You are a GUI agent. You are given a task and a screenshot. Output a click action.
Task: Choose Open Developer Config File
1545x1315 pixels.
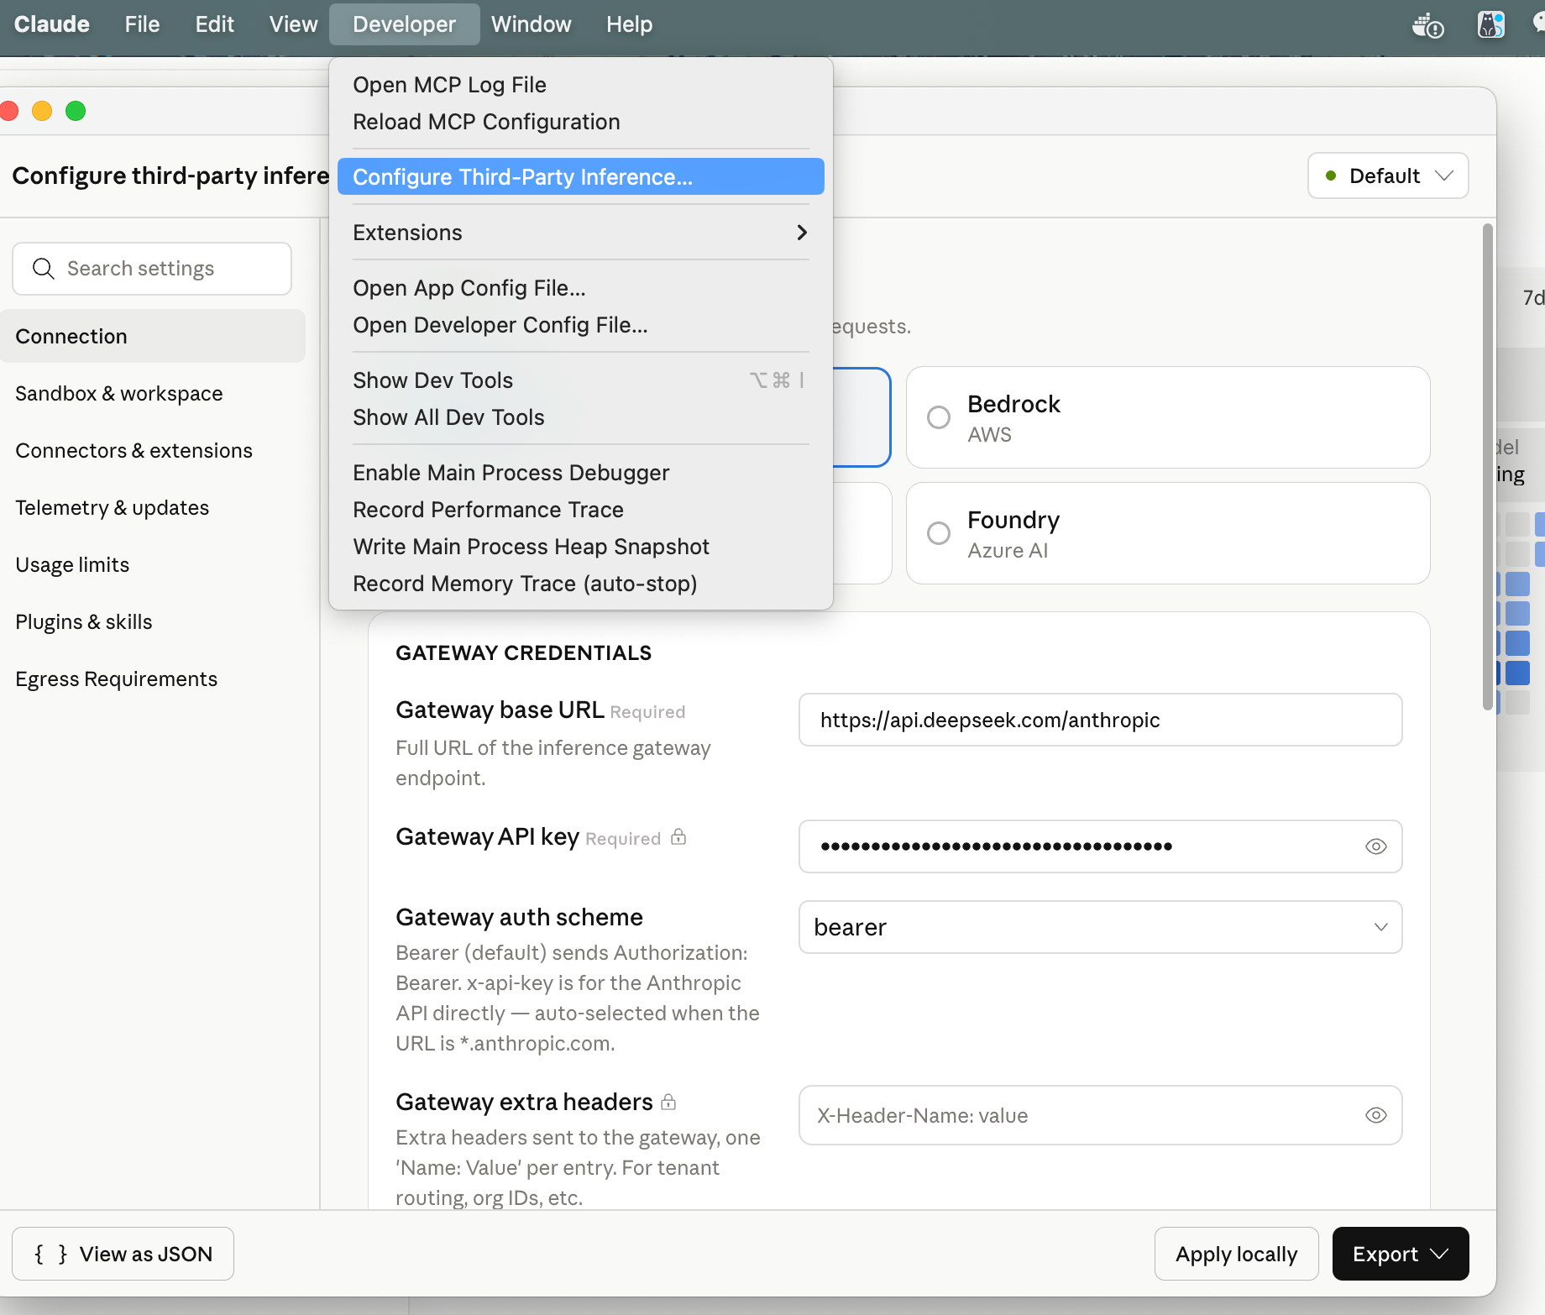[580, 325]
